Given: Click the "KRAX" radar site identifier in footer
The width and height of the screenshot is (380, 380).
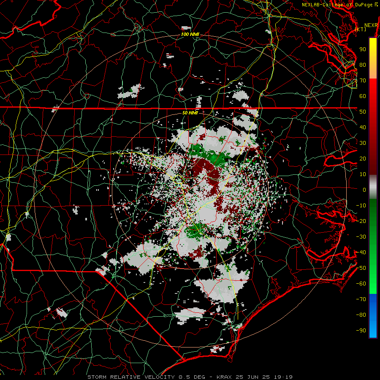Looking at the screenshot, I should pos(224,377).
